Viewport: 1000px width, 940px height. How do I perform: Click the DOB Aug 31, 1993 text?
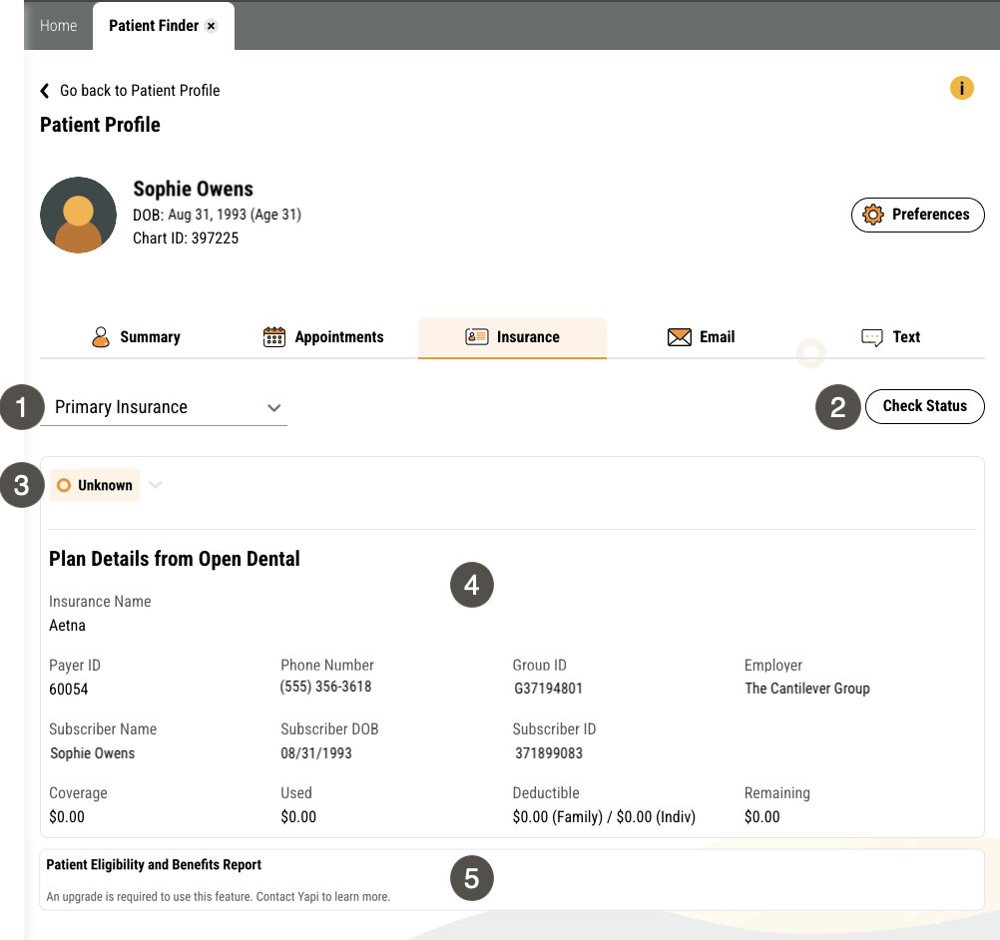[217, 215]
